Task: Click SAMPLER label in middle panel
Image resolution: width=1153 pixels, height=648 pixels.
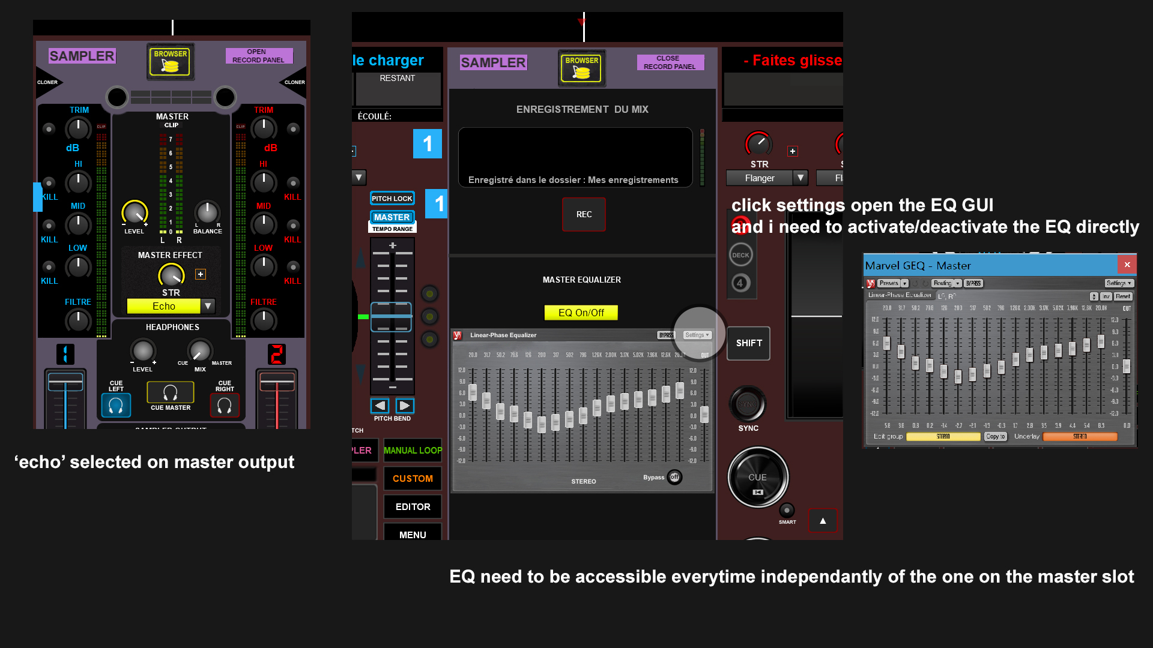Action: coord(493,62)
